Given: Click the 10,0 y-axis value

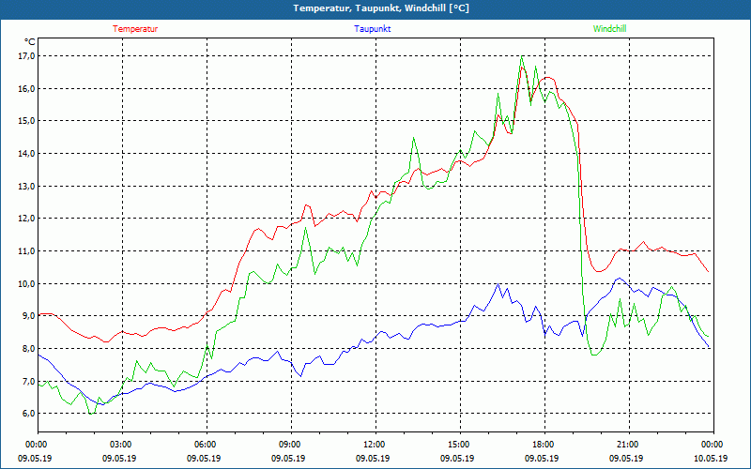Looking at the screenshot, I should click(x=27, y=284).
